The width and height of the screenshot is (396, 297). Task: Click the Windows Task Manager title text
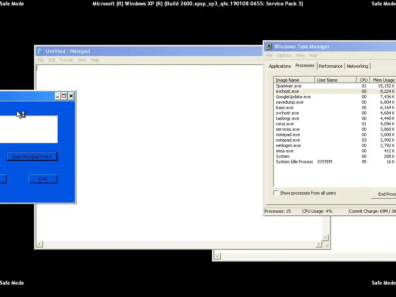[302, 46]
